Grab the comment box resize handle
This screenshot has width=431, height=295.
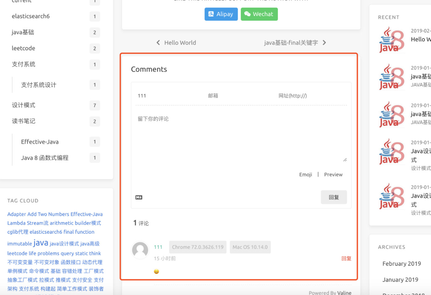click(x=345, y=160)
